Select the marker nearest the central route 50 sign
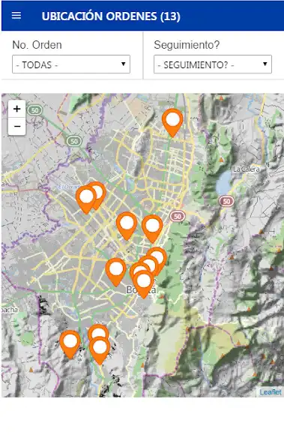The height and width of the screenshot is (444, 284). point(152,229)
